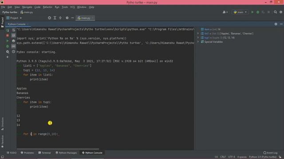Open Python 3.9 interpreter selector
Viewport: 284px width, 159px height.
pyautogui.click(x=263, y=157)
